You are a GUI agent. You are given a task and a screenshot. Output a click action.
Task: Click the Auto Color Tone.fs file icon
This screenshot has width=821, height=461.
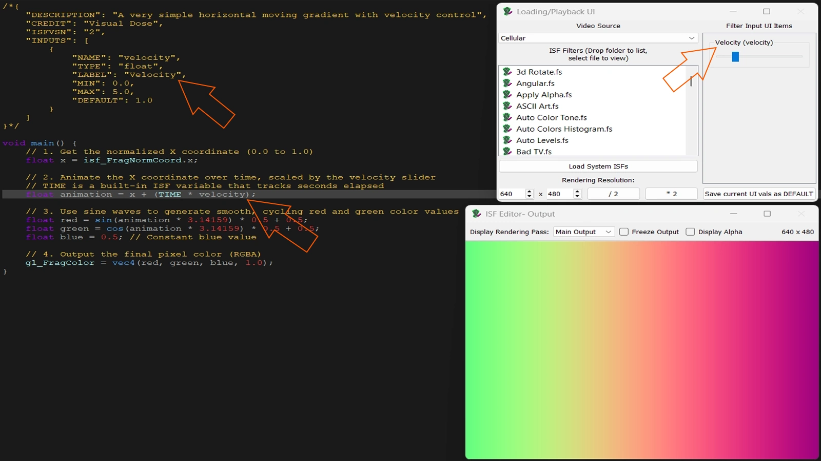tap(507, 117)
